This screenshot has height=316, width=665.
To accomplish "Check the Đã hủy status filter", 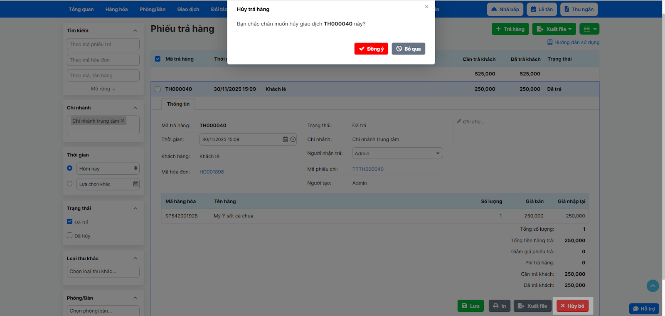I will (70, 235).
